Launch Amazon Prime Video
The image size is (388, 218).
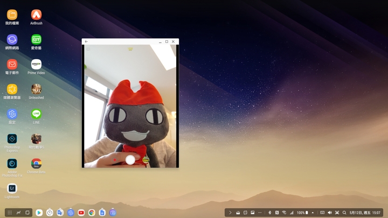[x=36, y=65]
